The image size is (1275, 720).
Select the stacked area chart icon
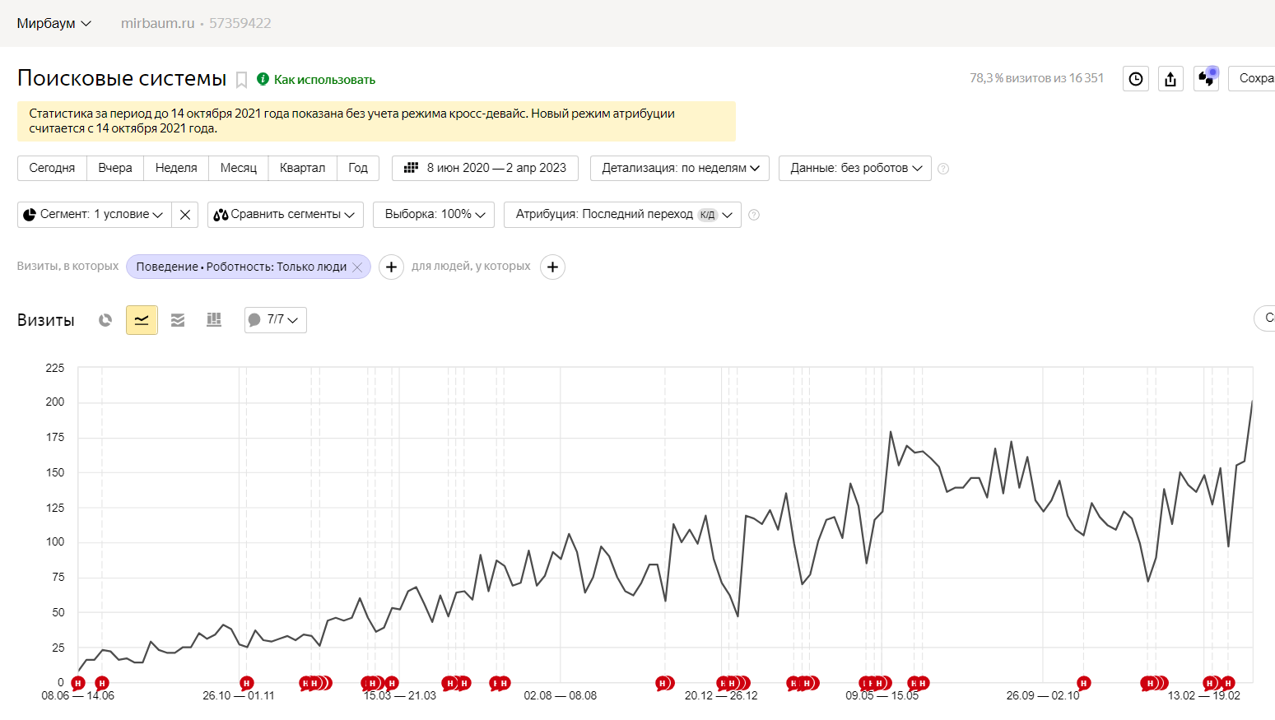click(x=178, y=320)
